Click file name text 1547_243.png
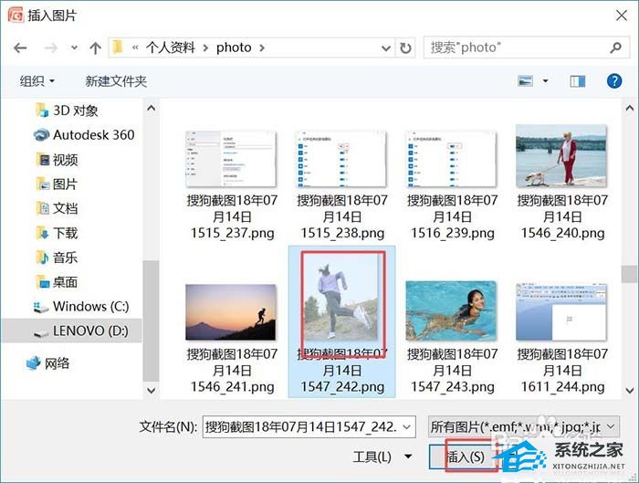The image size is (639, 483). (453, 370)
